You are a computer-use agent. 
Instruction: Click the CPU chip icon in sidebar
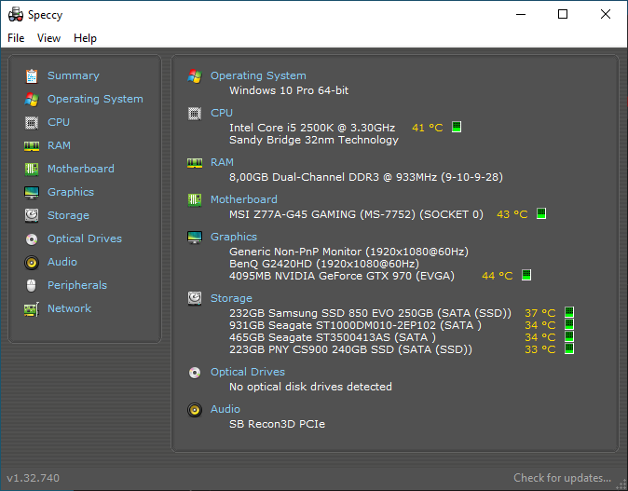click(32, 123)
